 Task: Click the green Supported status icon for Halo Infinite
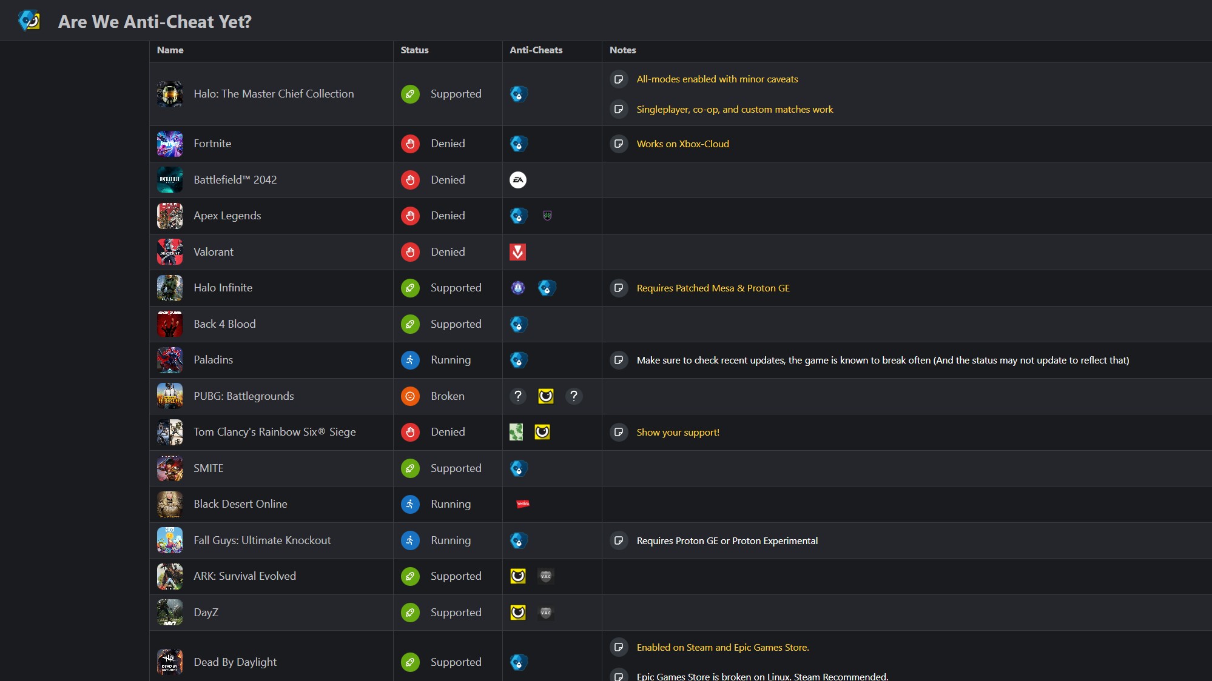[x=410, y=288]
